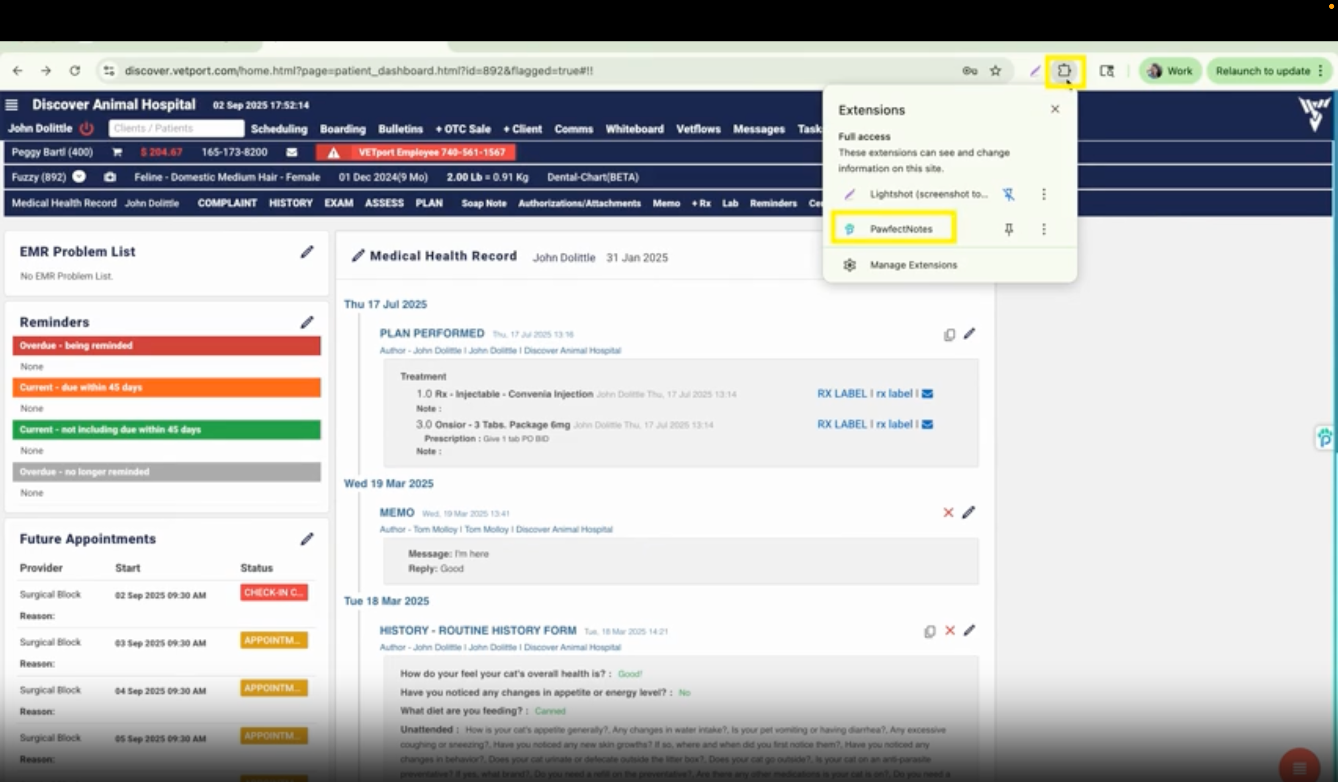Image resolution: width=1338 pixels, height=782 pixels.
Task: Edit the PLAN PERFORMED entry
Action: pyautogui.click(x=970, y=334)
